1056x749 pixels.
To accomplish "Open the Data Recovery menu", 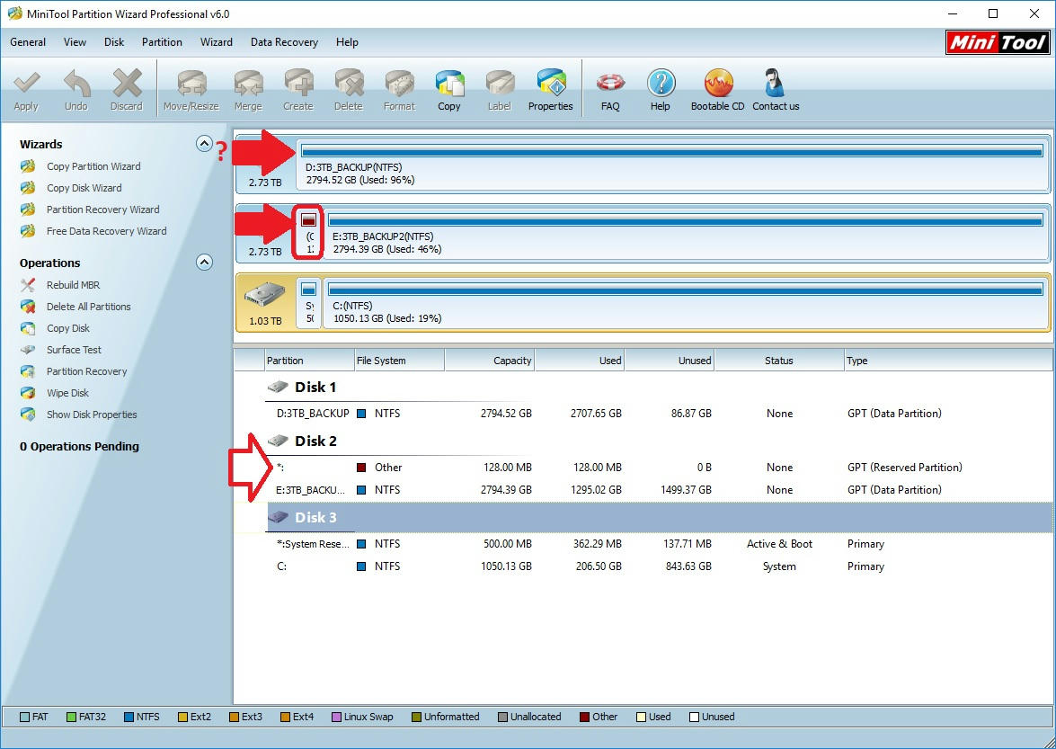I will pos(284,41).
